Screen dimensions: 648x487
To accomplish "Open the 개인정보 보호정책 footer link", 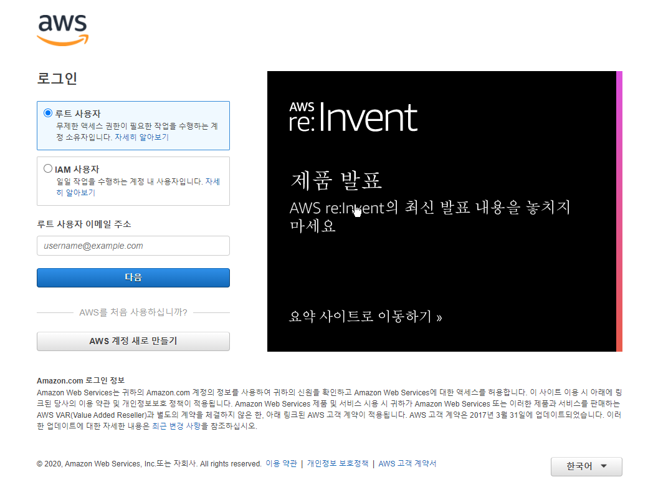I will [x=338, y=463].
